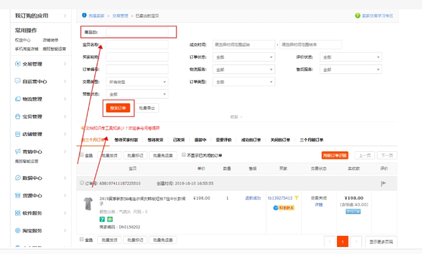Open 物流管理 truck sidebar icon
Viewport: 422px width, 254px height.
point(18,99)
